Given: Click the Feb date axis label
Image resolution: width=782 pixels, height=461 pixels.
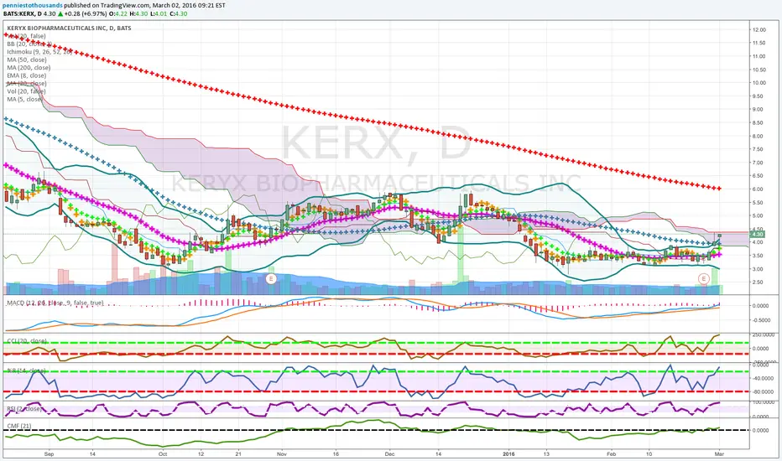Looking at the screenshot, I should pos(612,454).
